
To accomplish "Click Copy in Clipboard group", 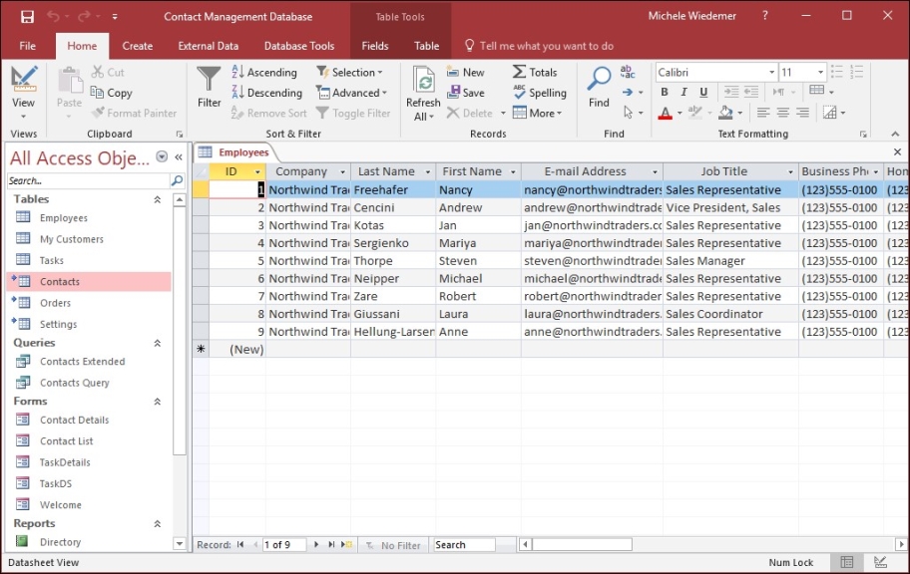I will tap(112, 93).
